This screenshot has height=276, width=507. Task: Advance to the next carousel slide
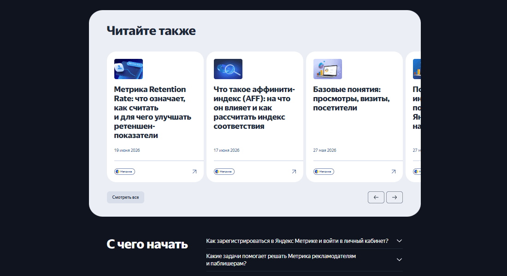click(x=395, y=197)
